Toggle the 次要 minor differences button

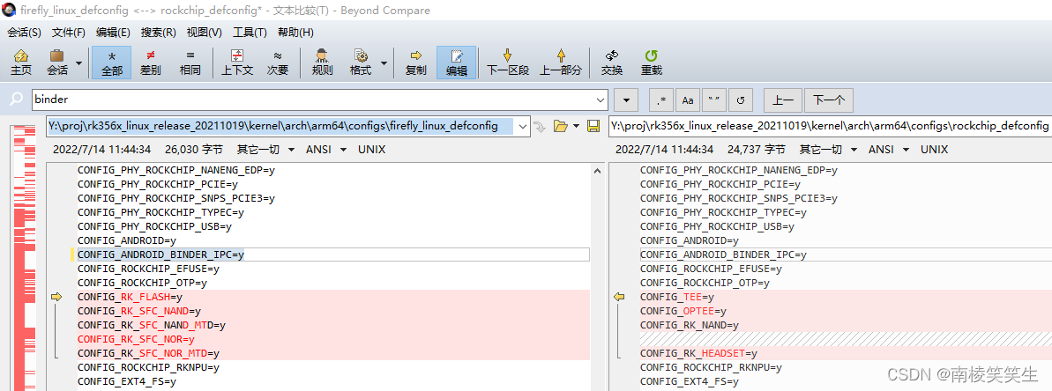(277, 63)
